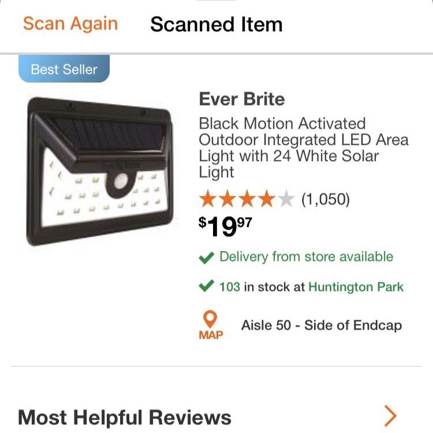Tap the $19.97 price
Screen dimensions: 433x433
pyautogui.click(x=225, y=227)
